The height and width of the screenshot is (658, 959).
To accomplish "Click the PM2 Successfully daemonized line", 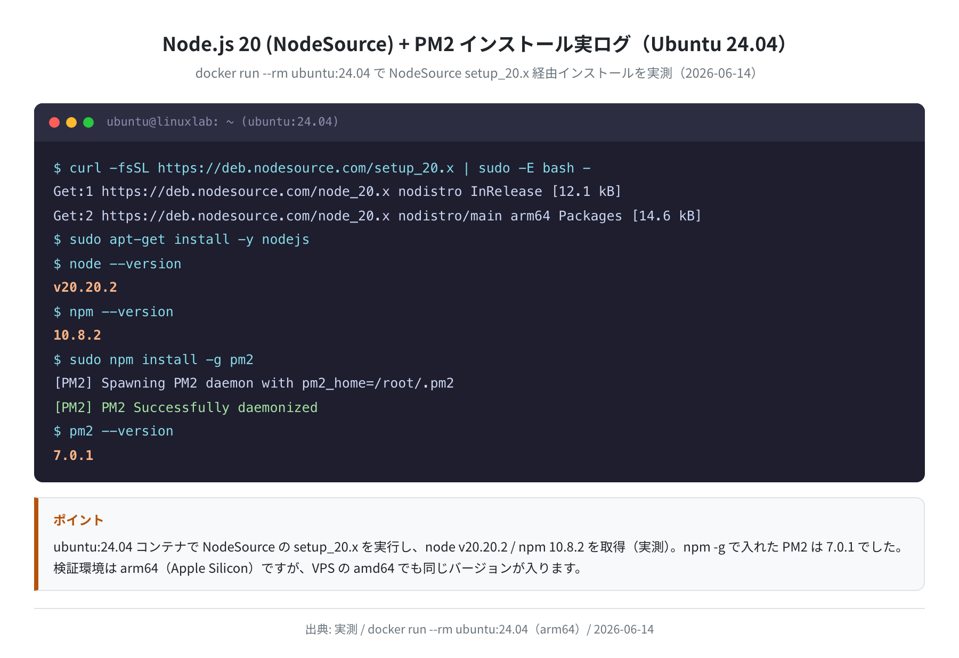I will tap(185, 408).
